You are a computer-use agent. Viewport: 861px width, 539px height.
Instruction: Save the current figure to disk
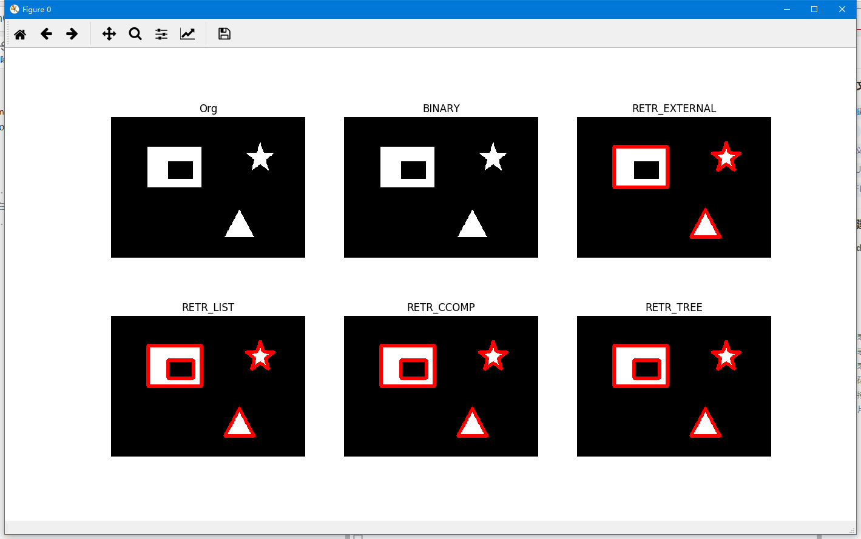224,33
